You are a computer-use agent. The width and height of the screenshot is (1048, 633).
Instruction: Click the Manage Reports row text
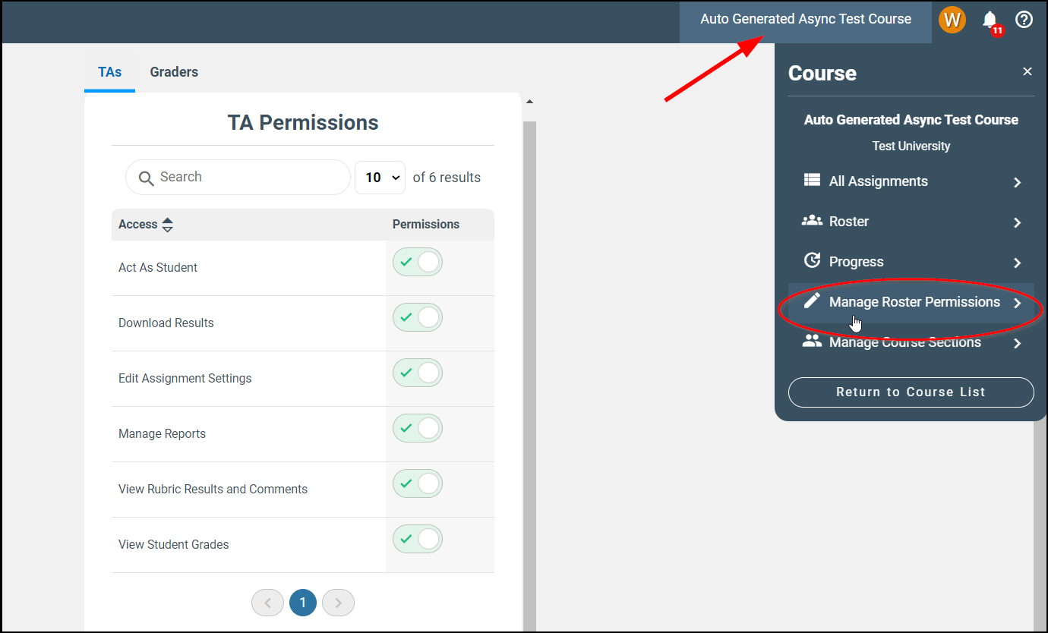pos(163,434)
